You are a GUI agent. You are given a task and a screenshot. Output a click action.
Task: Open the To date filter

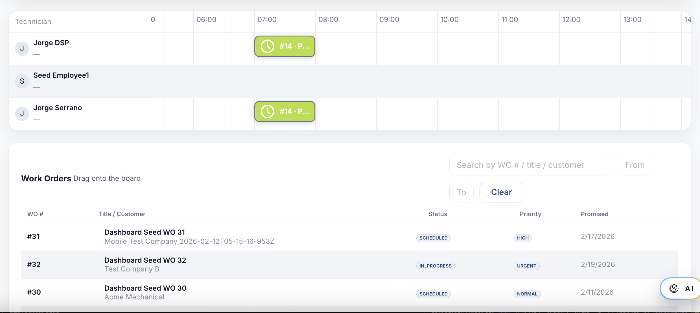tap(461, 192)
